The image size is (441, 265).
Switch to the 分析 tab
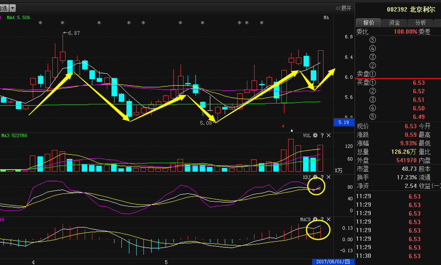point(420,23)
